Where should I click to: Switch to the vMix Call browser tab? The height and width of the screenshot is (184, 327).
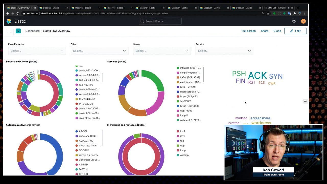(278, 8)
